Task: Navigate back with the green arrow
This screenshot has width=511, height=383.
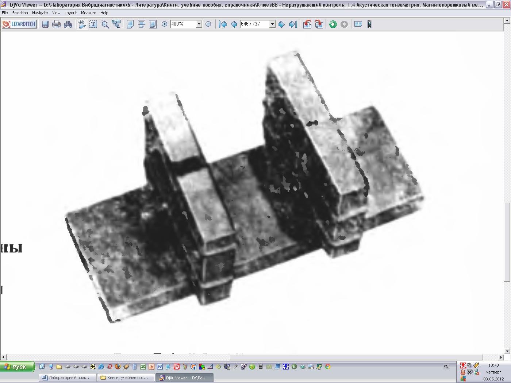Action: click(x=333, y=24)
